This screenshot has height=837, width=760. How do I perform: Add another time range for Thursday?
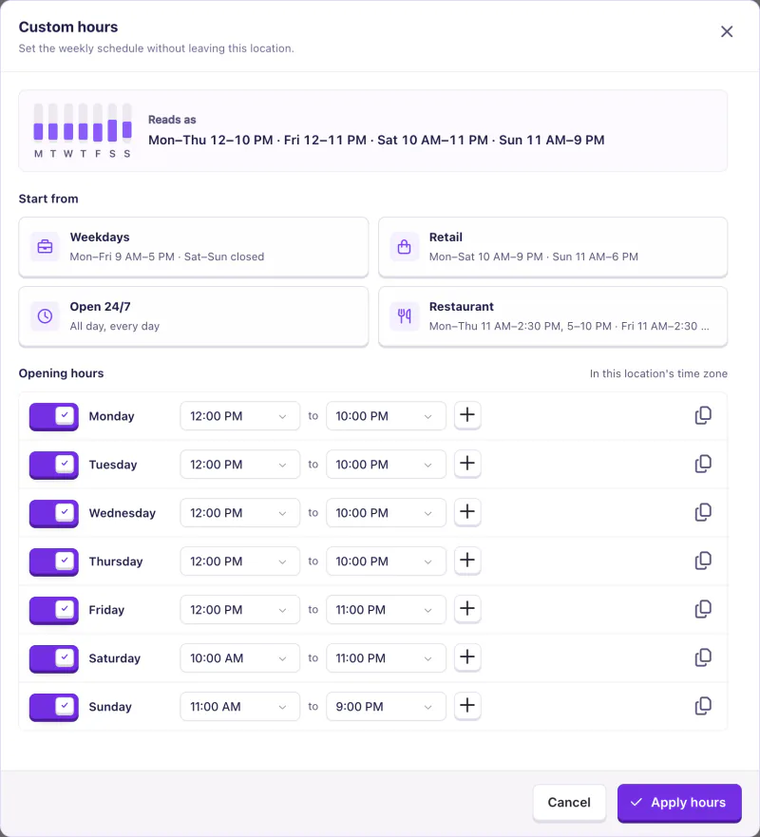click(467, 561)
